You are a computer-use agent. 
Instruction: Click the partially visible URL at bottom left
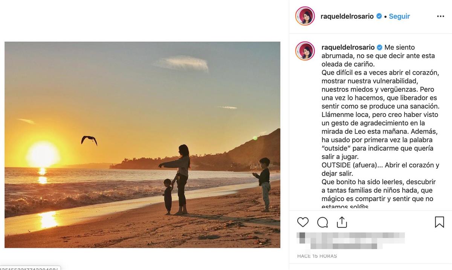28,268
